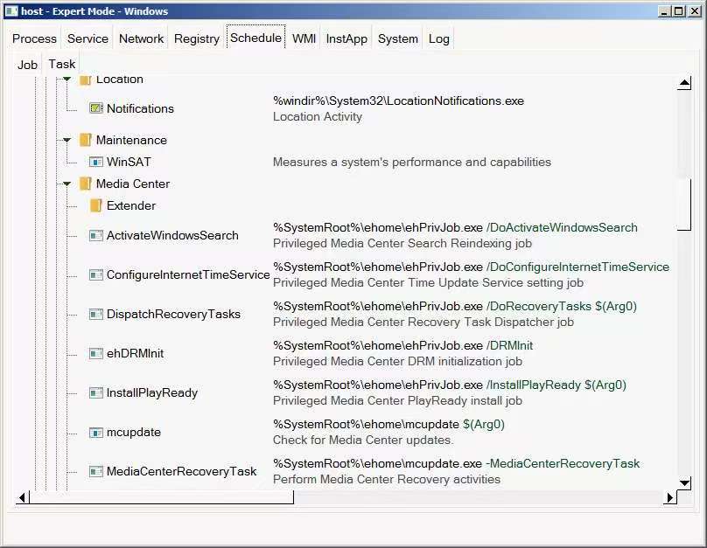The width and height of the screenshot is (707, 548).
Task: Click the ehDRMInit task icon
Action: (x=96, y=354)
